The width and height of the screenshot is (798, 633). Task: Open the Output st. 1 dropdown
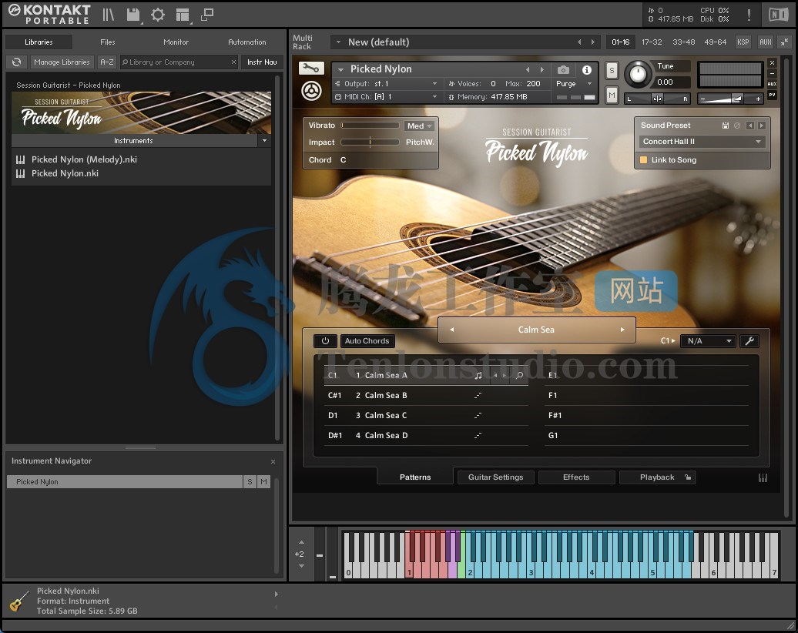coord(386,83)
